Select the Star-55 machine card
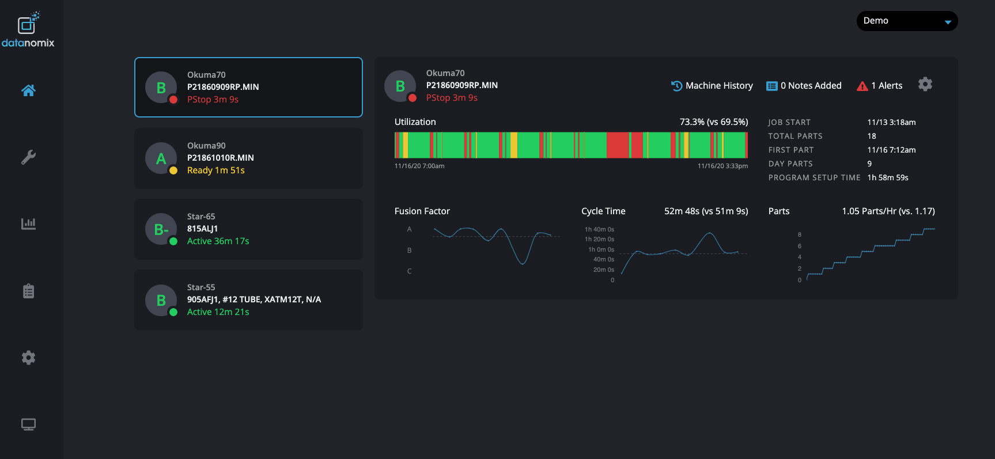This screenshot has height=459, width=995. click(x=248, y=300)
